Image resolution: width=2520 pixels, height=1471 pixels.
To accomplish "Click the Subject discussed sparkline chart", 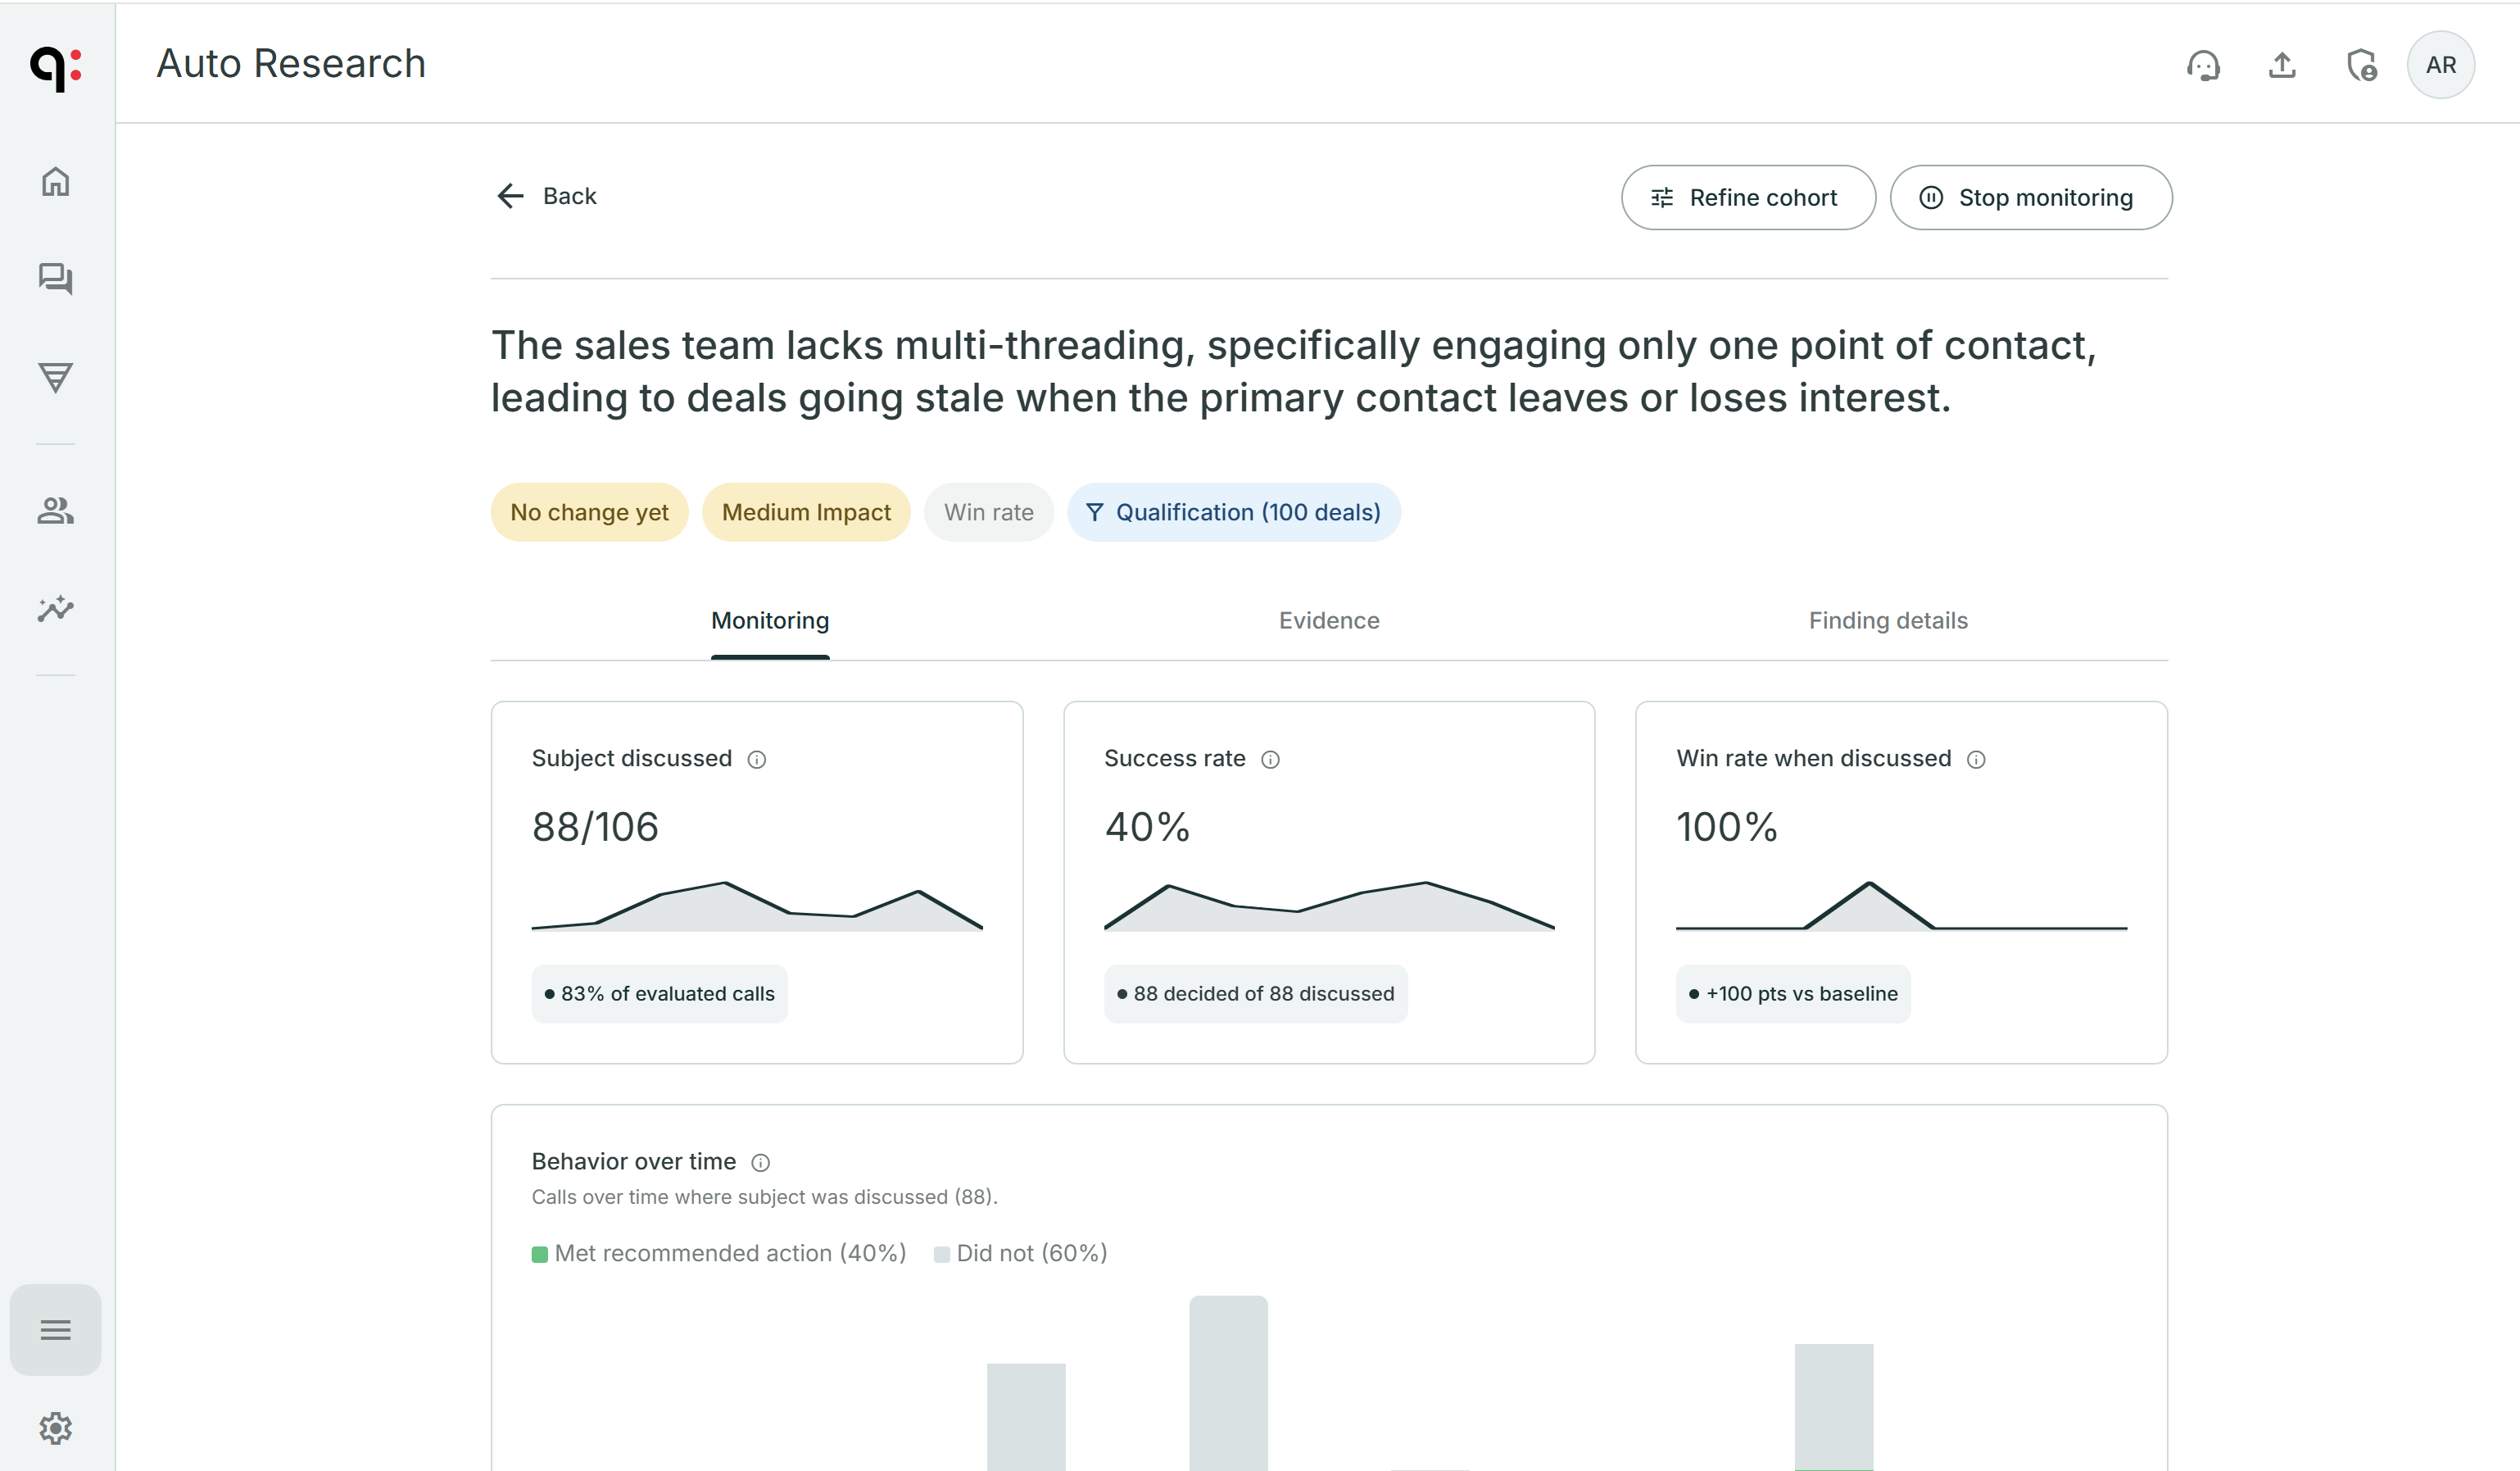I will (757, 906).
